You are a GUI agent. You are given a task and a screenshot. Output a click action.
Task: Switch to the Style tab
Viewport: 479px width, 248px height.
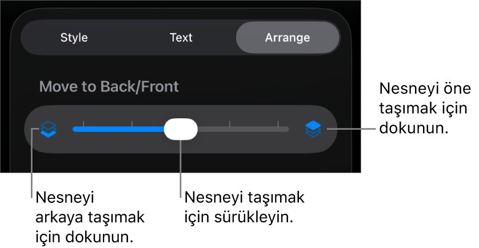click(74, 38)
